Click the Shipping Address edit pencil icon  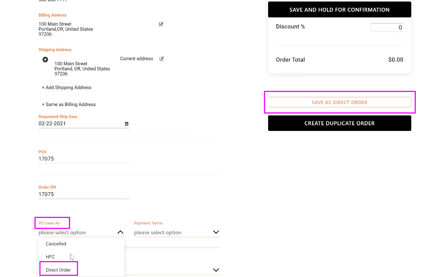tap(161, 59)
